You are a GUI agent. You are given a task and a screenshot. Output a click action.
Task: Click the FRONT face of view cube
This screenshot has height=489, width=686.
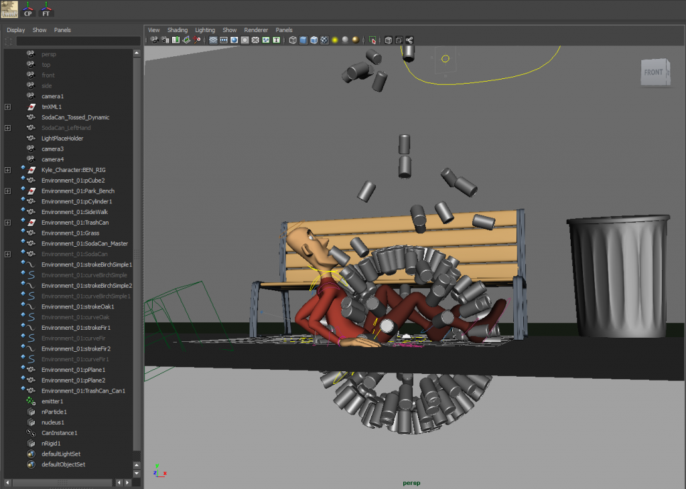[x=653, y=72]
